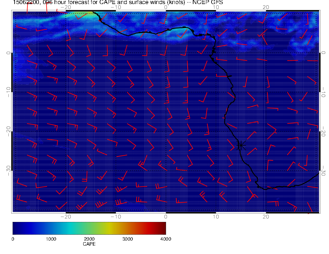Click the "0" value under the color bar
Screen dimensions: 329x254
click(x=13, y=239)
